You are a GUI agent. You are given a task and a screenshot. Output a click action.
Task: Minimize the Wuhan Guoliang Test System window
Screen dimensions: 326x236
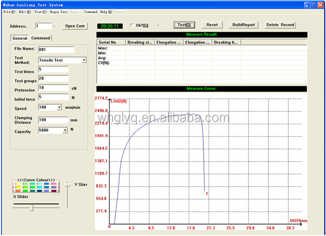click(307, 5)
